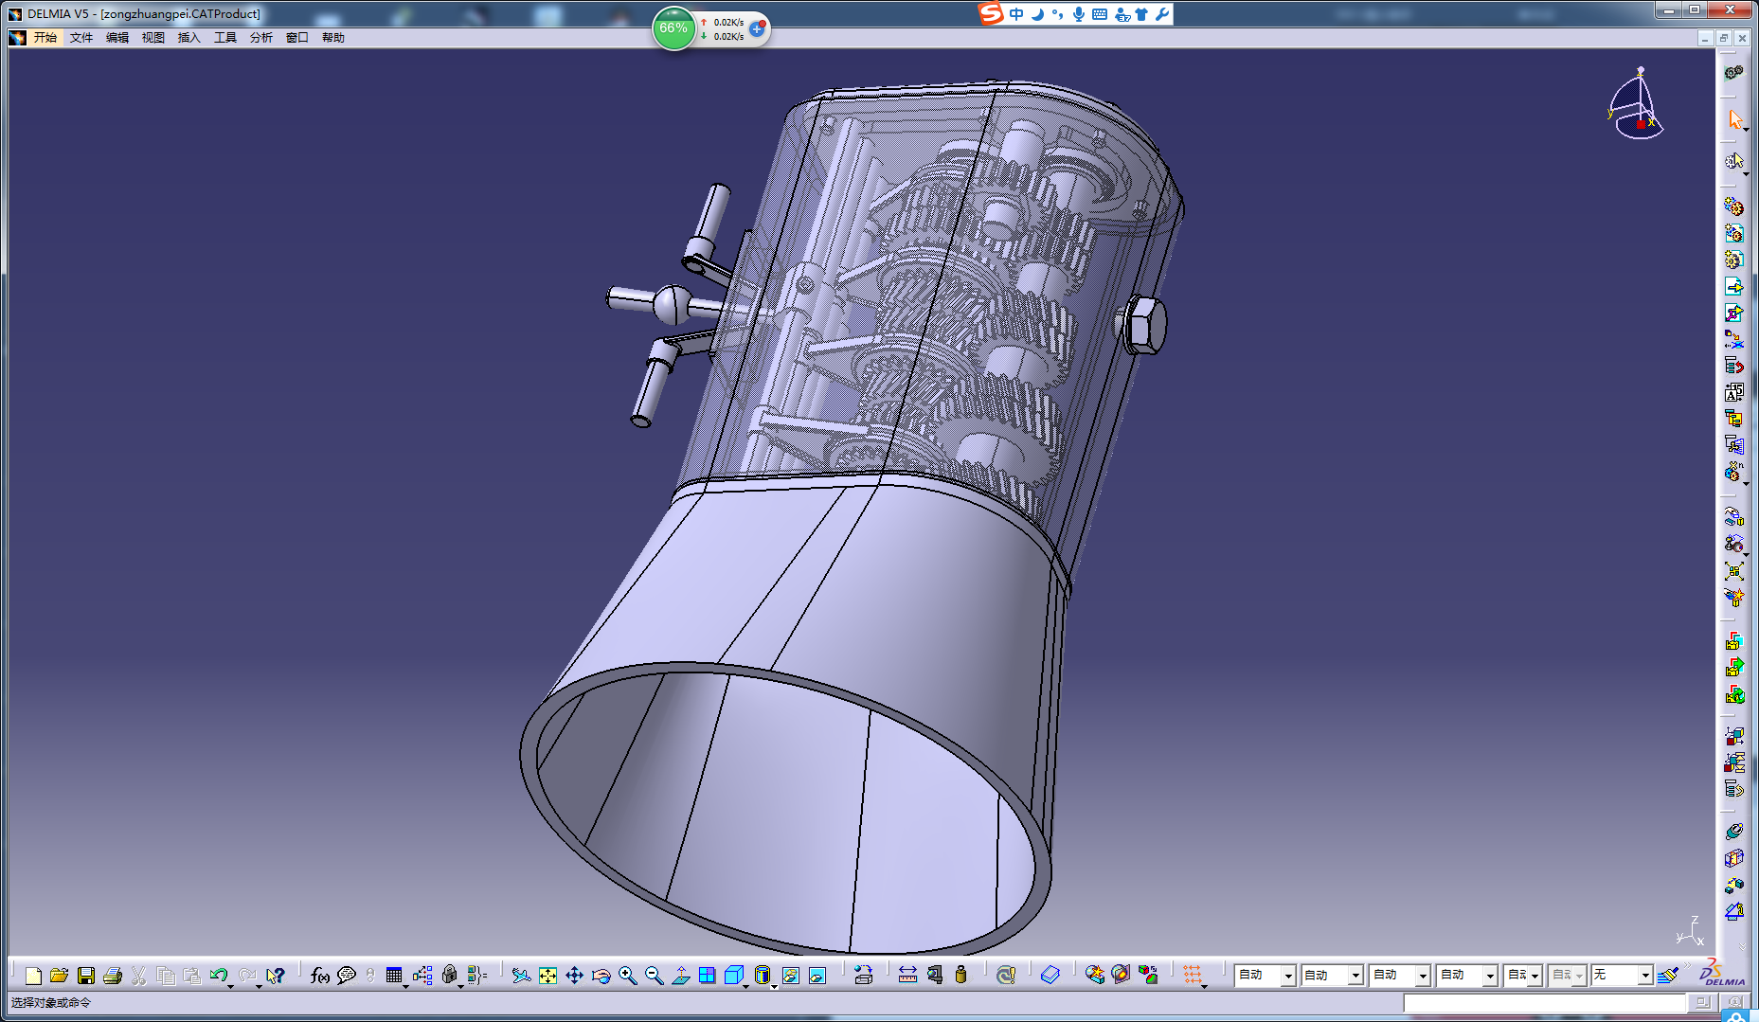Open fourth 自动 properties dropdown

[1489, 976]
